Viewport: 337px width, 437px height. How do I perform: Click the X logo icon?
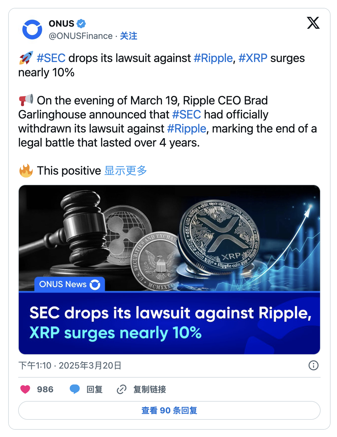[x=313, y=23]
